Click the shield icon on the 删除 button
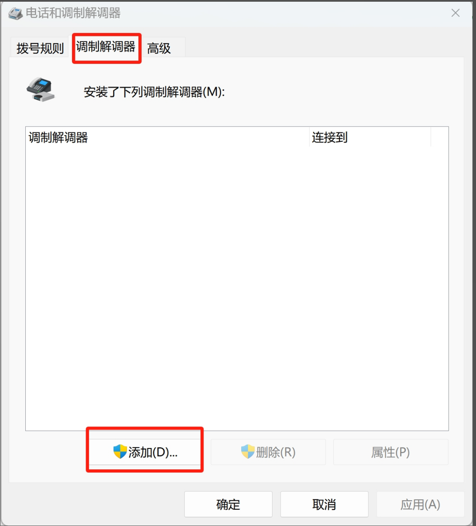476x526 pixels. click(248, 451)
